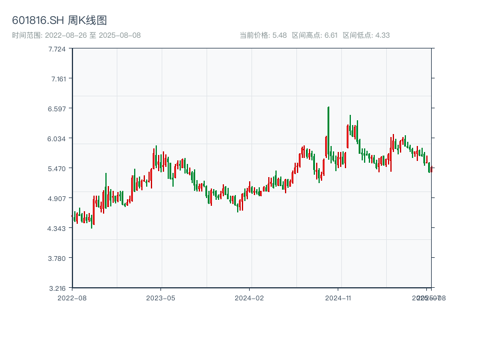The image size is (479, 359).
Task: Click the last candlestick at the chart's right edge
Action: pyautogui.click(x=431, y=169)
